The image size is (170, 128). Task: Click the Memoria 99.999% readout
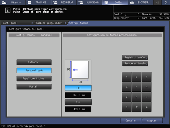pyautogui.click(x=156, y=14)
